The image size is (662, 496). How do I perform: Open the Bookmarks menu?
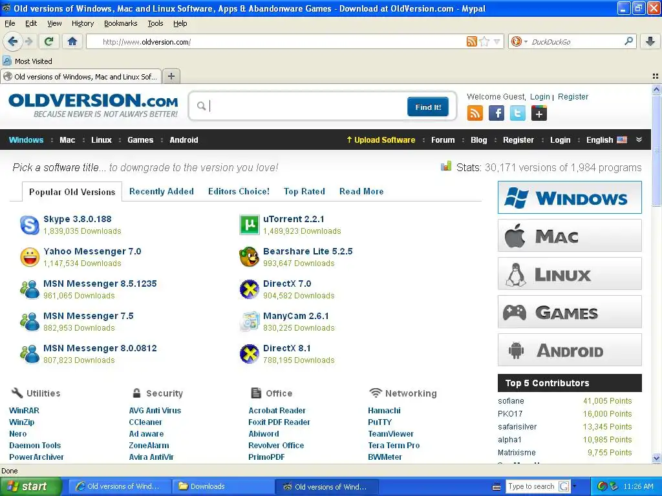(x=121, y=23)
